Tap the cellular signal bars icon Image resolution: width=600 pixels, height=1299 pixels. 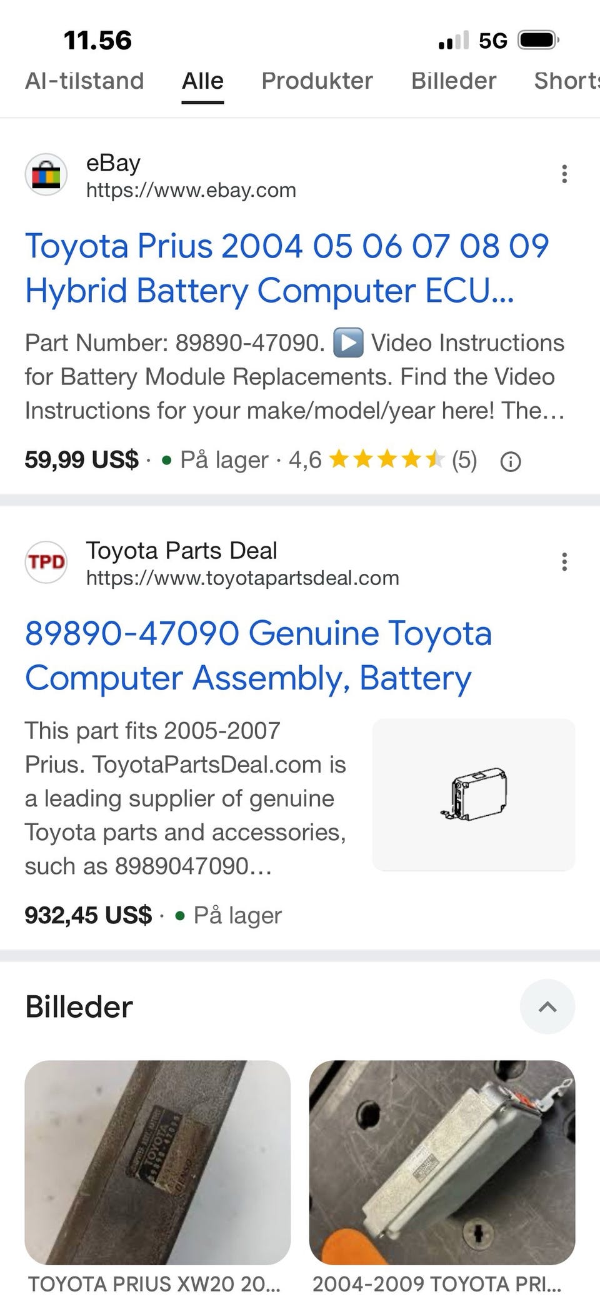pyautogui.click(x=453, y=41)
